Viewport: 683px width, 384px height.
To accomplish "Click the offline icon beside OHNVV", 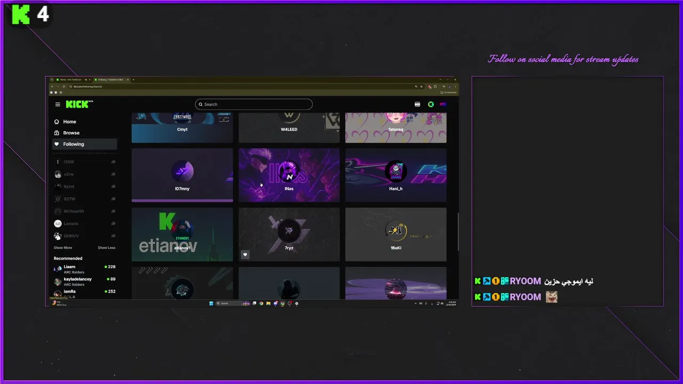I will coord(113,236).
